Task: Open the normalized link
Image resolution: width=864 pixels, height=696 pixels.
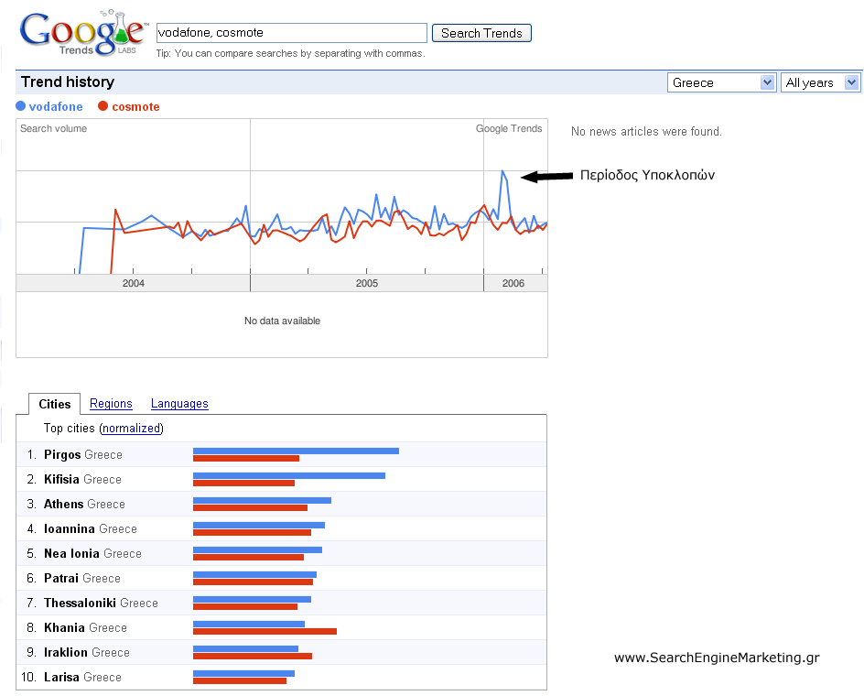Action: coord(132,428)
